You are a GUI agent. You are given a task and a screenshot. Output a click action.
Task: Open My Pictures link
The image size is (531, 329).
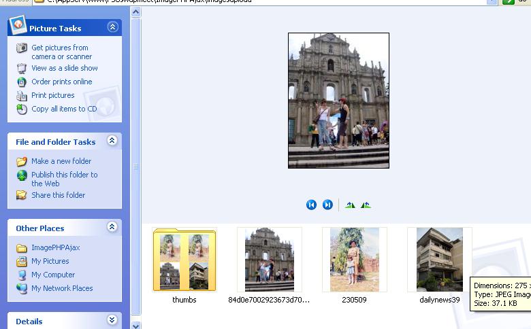point(50,261)
